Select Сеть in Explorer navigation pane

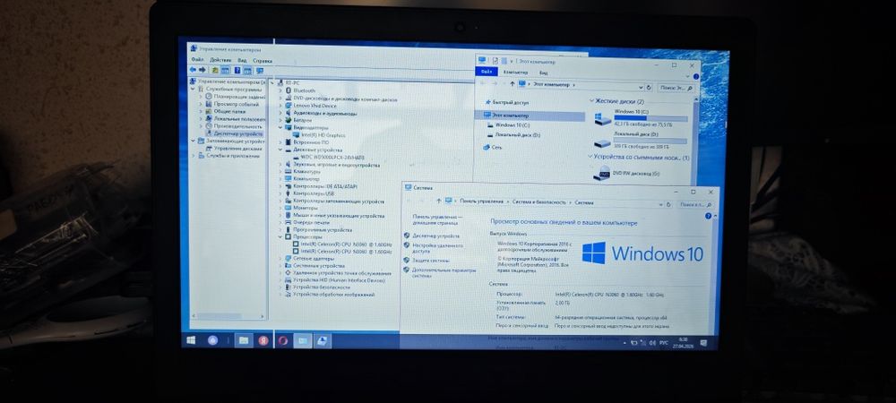tap(496, 147)
